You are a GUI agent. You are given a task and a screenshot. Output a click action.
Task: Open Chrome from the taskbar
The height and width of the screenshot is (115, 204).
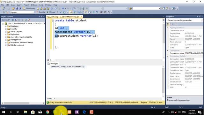click(47, 112)
